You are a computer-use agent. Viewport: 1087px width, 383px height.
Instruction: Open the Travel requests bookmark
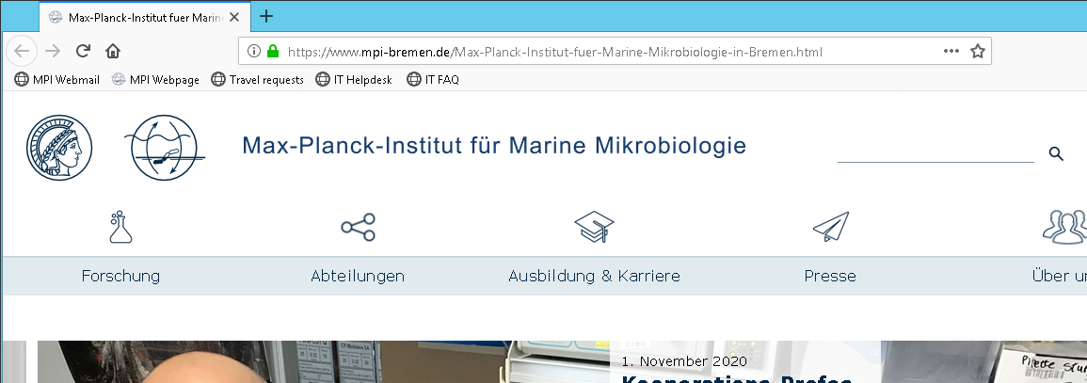[257, 80]
